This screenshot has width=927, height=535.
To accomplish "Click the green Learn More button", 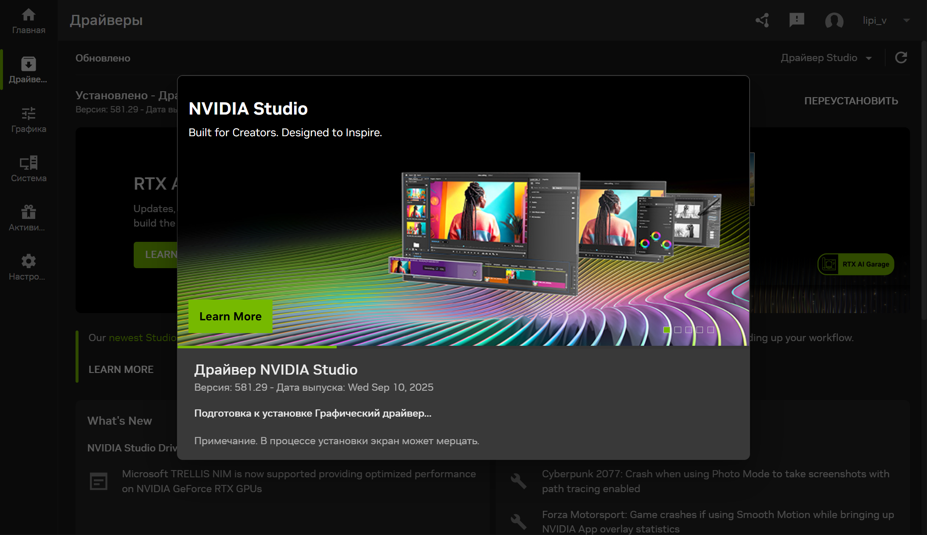I will pos(230,316).
